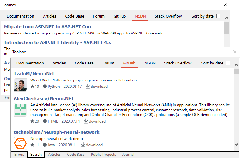Switch to Errors bottom tab
Viewport: 240px width, 159px height.
[19, 155]
